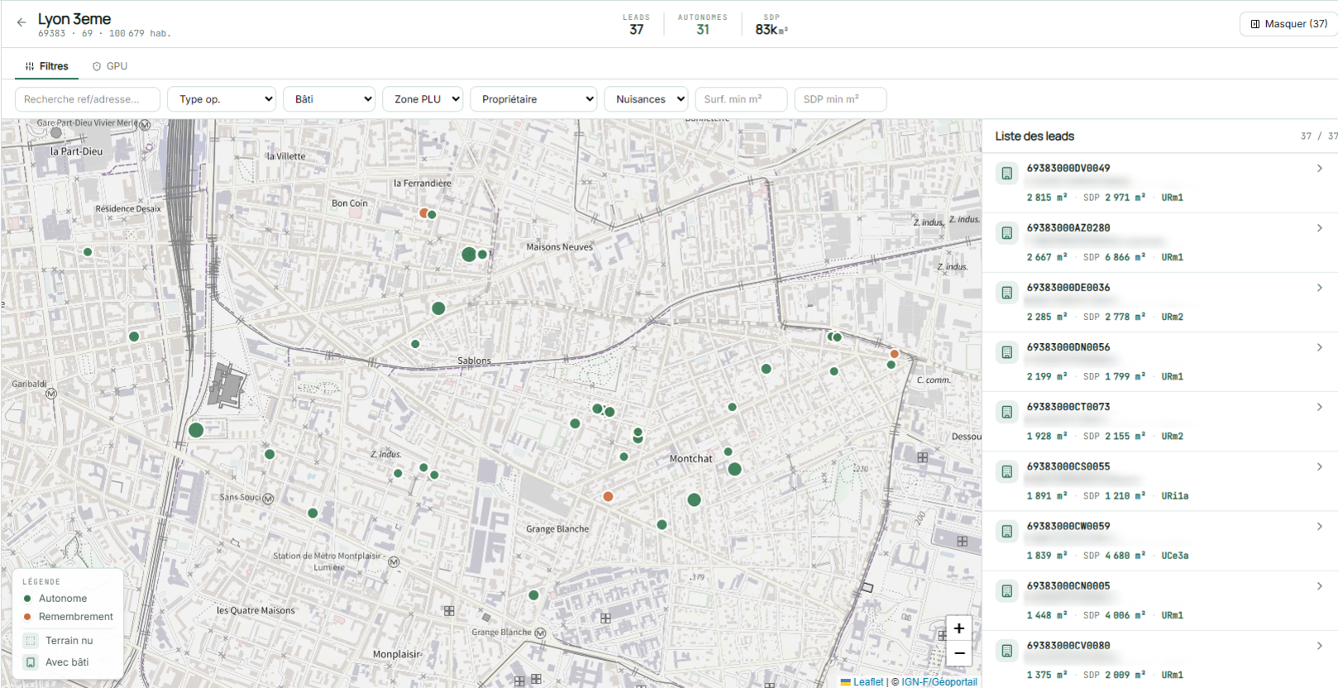Click the LEADS 37 counter

[636, 24]
